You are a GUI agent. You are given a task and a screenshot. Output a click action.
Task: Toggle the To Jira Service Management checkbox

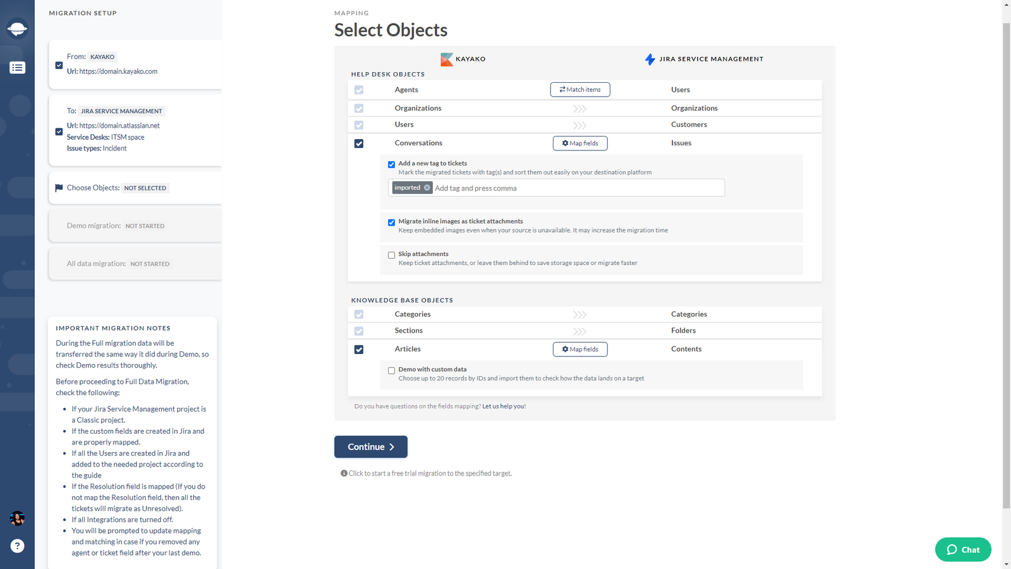coord(59,132)
